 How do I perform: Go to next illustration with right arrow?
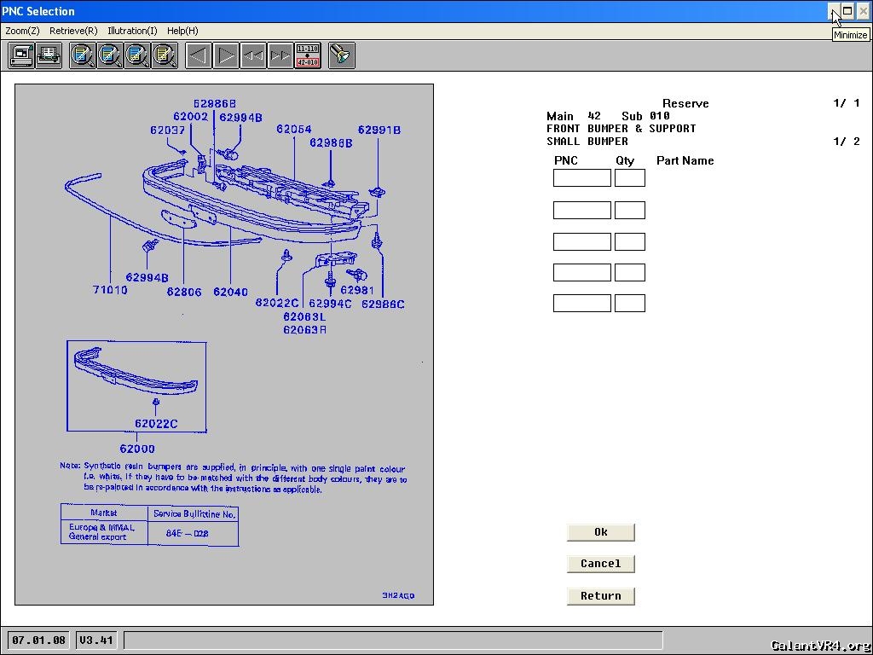click(x=226, y=56)
